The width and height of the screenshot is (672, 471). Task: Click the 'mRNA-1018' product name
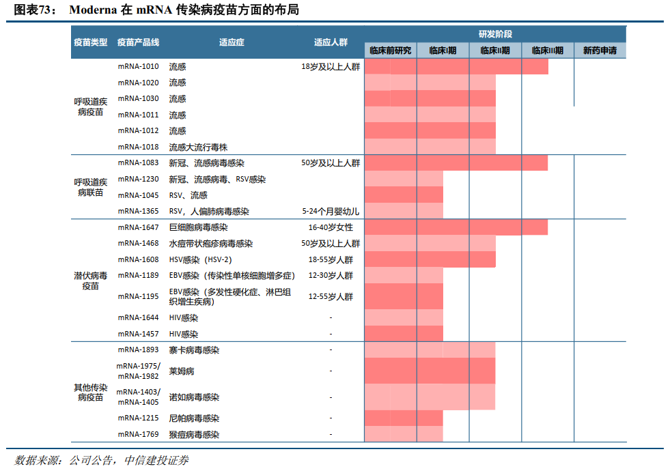pyautogui.click(x=139, y=147)
